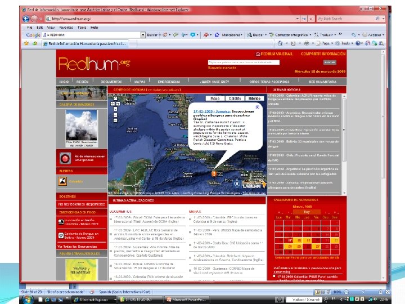Open the Jamaica headline link in map popup
Image resolution: width=405 pixels, height=304 pixels.
[x=212, y=111]
